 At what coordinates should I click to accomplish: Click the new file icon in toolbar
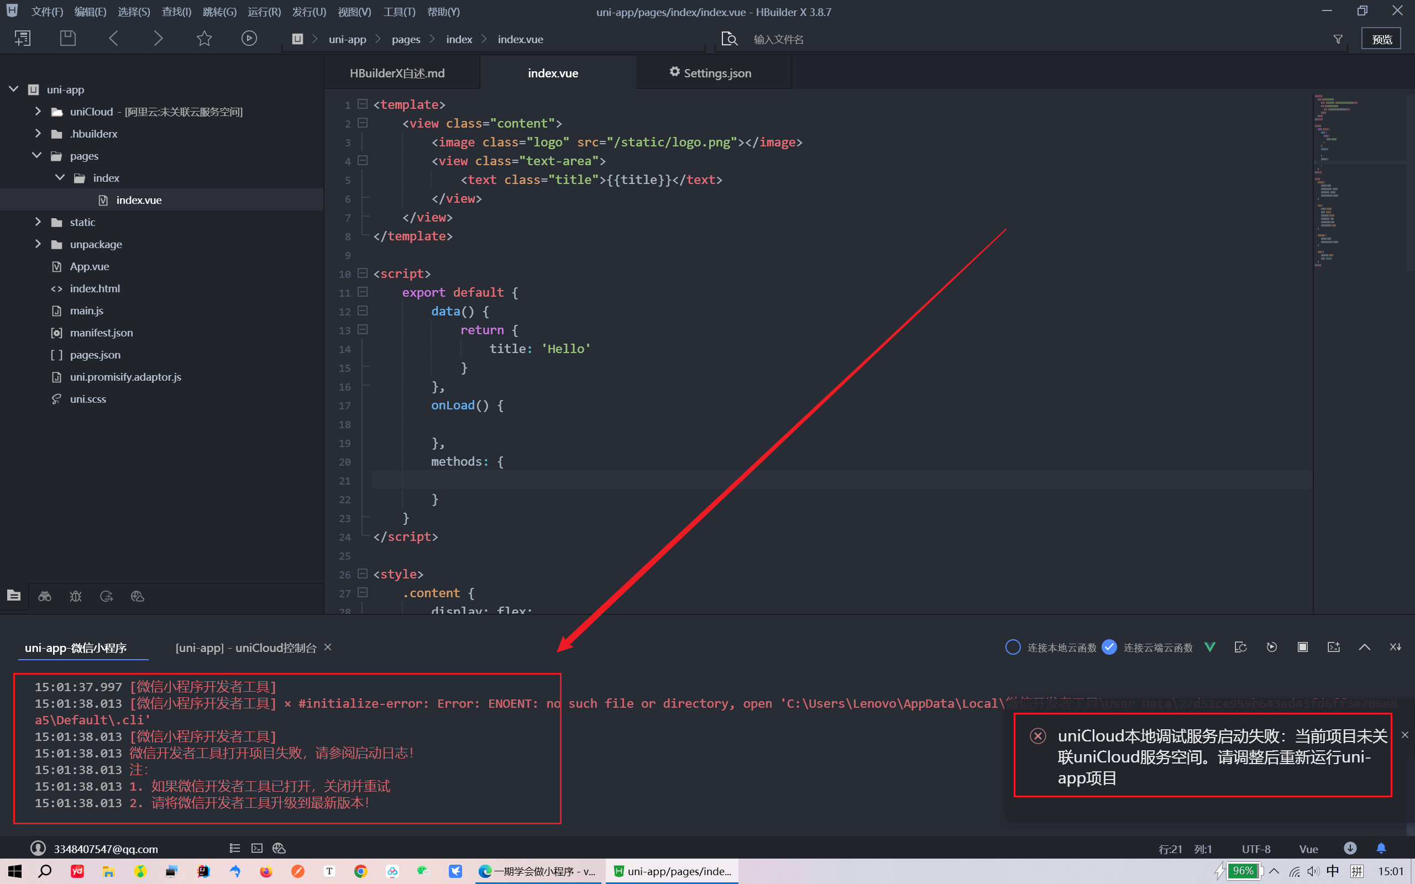point(22,39)
